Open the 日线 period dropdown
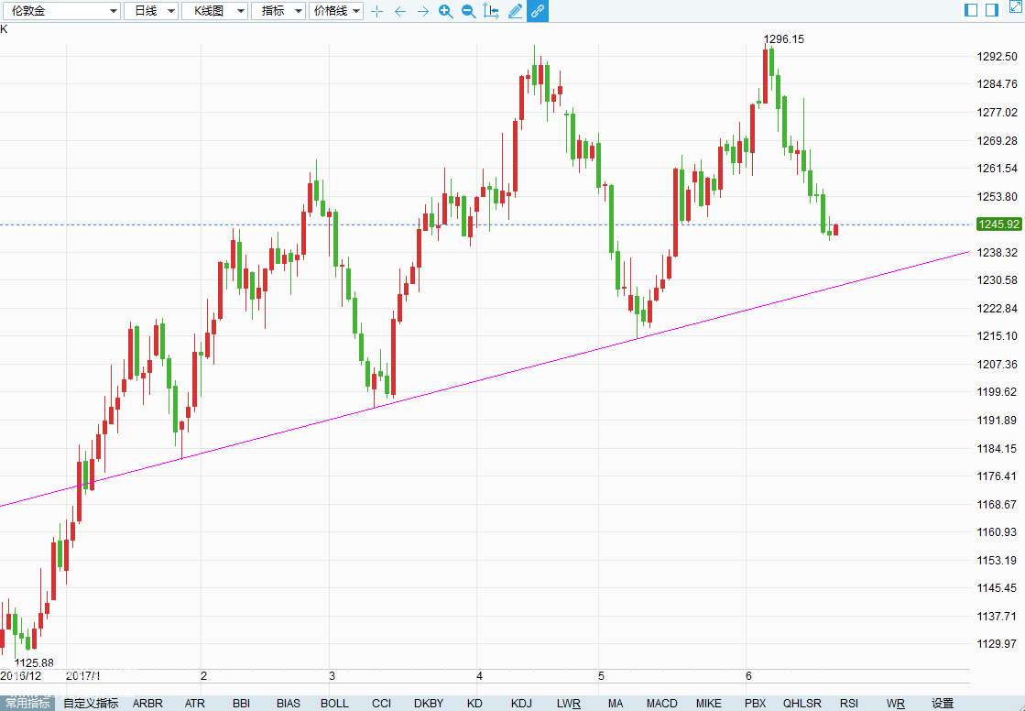The image size is (1025, 711). 151,10
